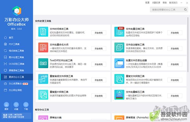Open the 批量文件目录生成器 icon

coord(119,63)
